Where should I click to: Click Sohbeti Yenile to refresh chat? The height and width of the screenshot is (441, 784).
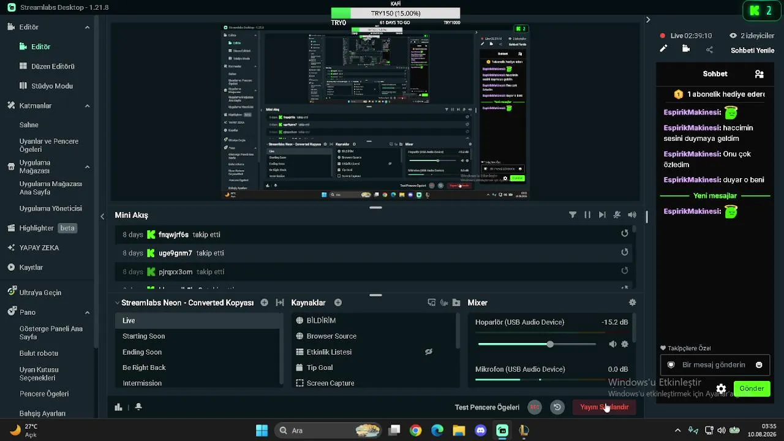(752, 50)
